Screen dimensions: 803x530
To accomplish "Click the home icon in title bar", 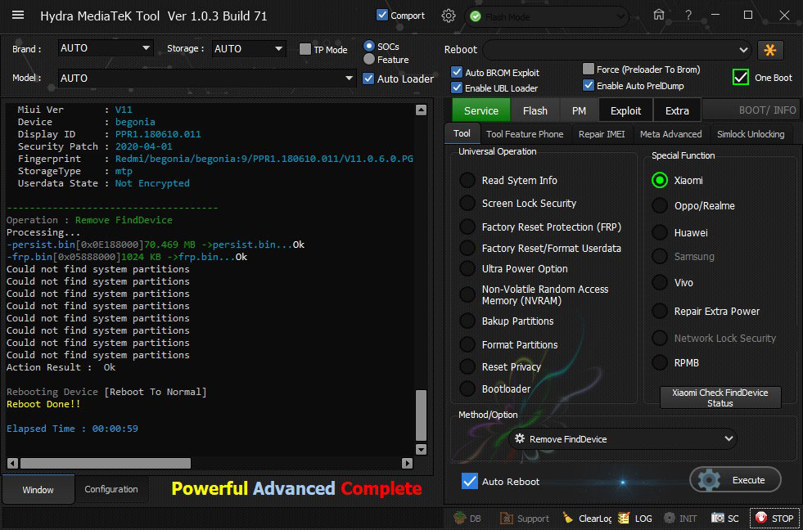I will [659, 16].
